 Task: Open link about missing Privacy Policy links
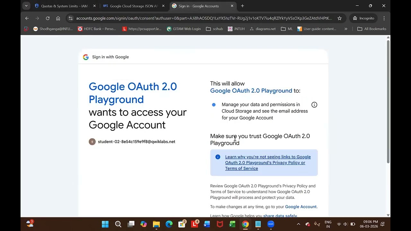pos(268,163)
